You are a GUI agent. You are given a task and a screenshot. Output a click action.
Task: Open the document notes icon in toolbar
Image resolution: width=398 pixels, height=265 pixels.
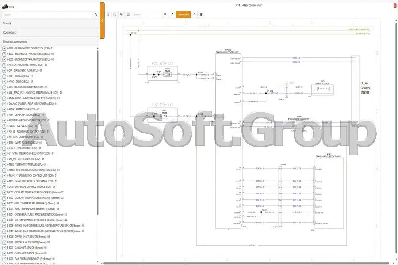pyautogui.click(x=201, y=15)
